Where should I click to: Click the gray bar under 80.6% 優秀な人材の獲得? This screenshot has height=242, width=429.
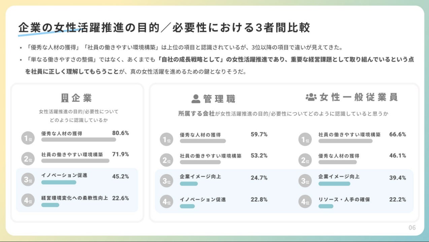pos(78,140)
